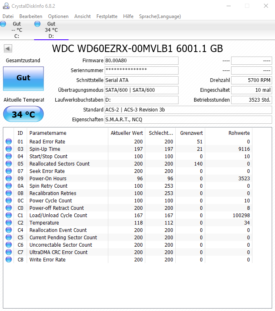Click the Firmware field 80.00A80
275x311 pixels.
(142, 61)
